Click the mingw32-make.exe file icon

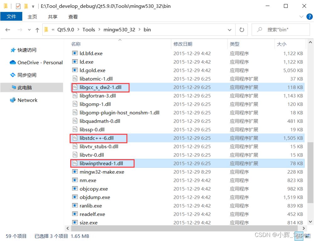[75, 172]
